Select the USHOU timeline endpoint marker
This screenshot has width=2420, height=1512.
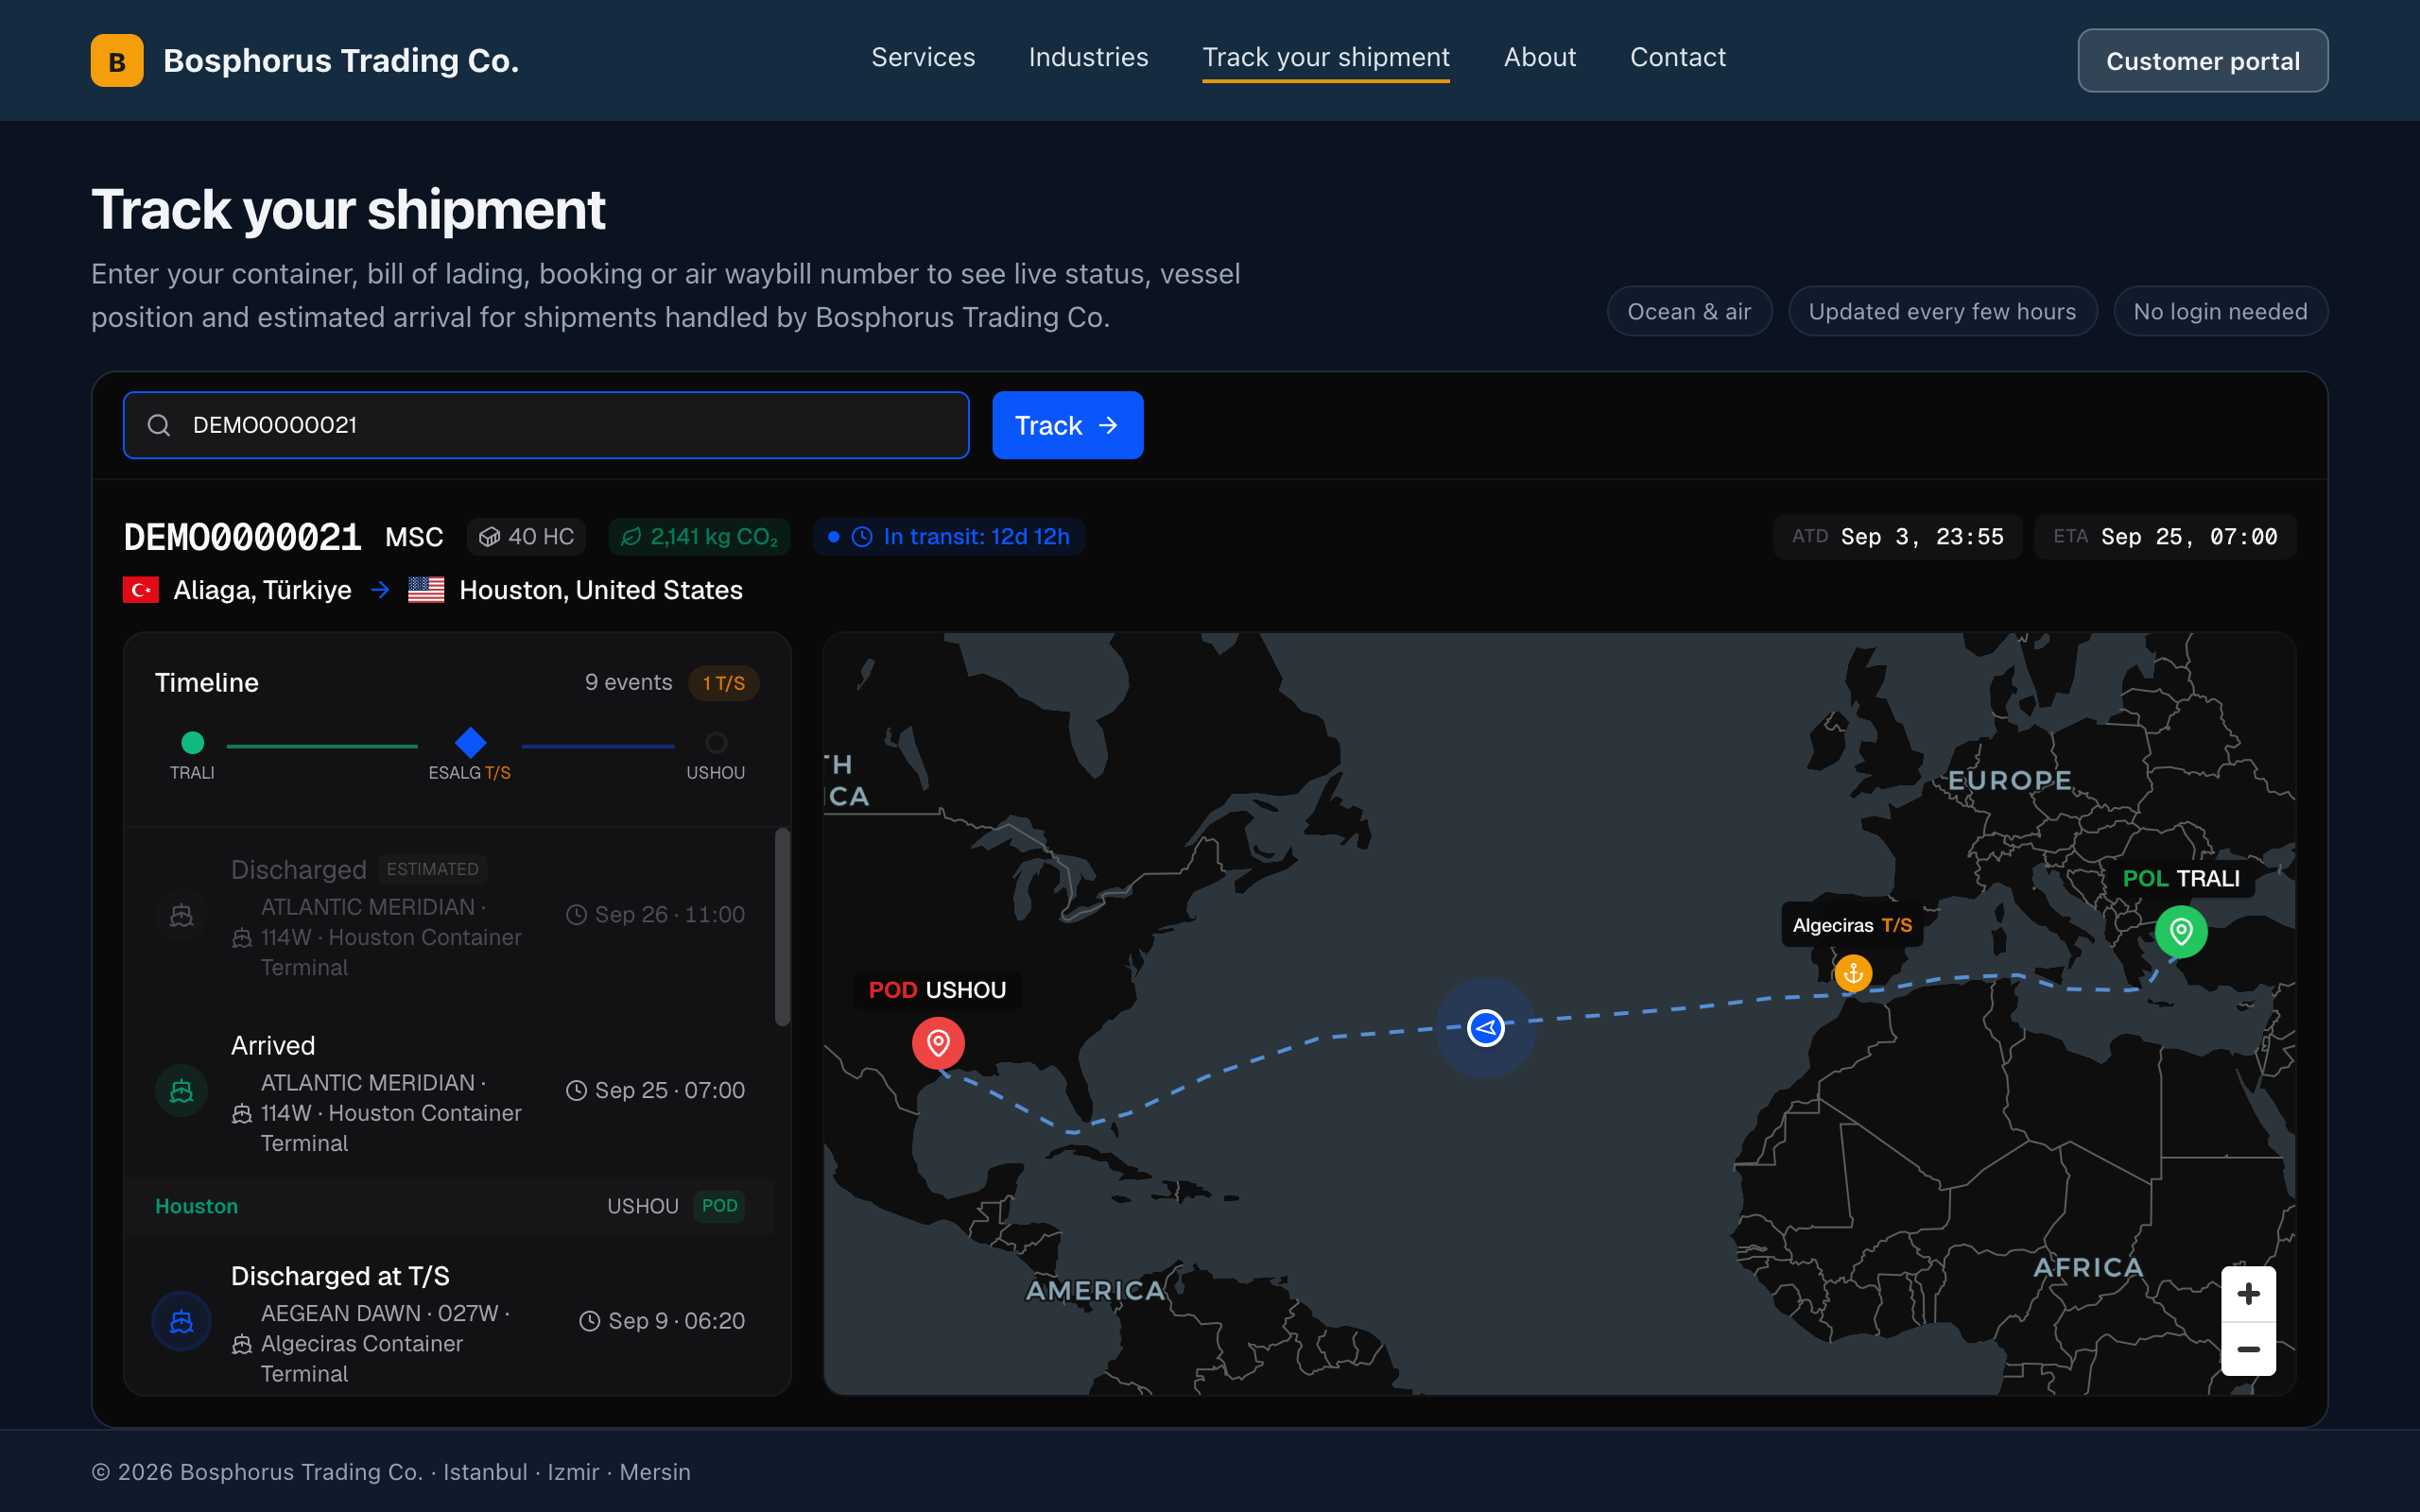point(716,742)
